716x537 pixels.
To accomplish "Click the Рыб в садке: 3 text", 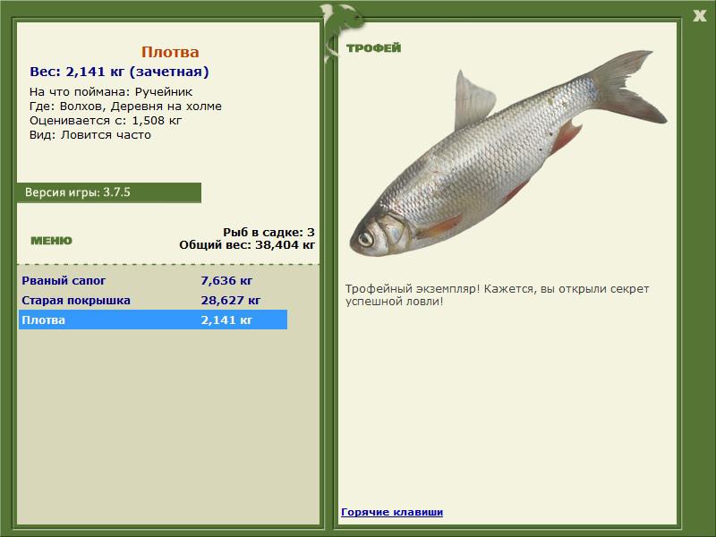I will [268, 232].
